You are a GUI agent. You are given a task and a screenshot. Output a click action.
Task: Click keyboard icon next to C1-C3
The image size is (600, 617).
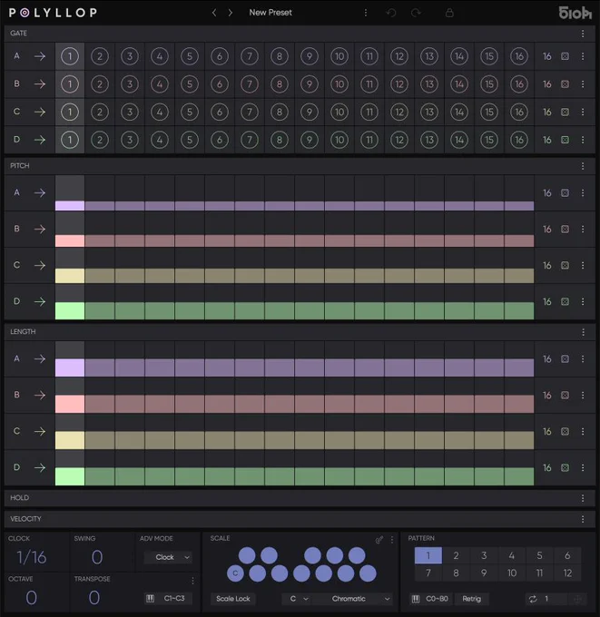[x=151, y=599]
